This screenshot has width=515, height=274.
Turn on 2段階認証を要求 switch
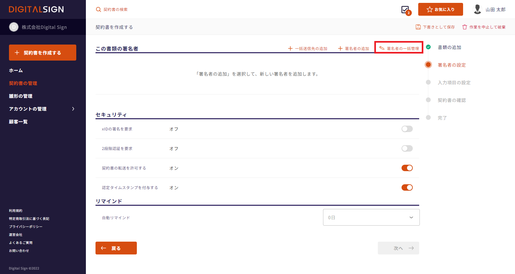[407, 148]
